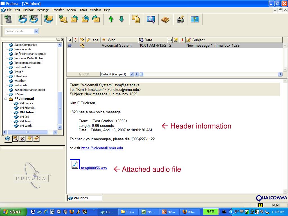Switch to the Stationery panel tab
This screenshot has width=288, height=216.
[x=30, y=138]
